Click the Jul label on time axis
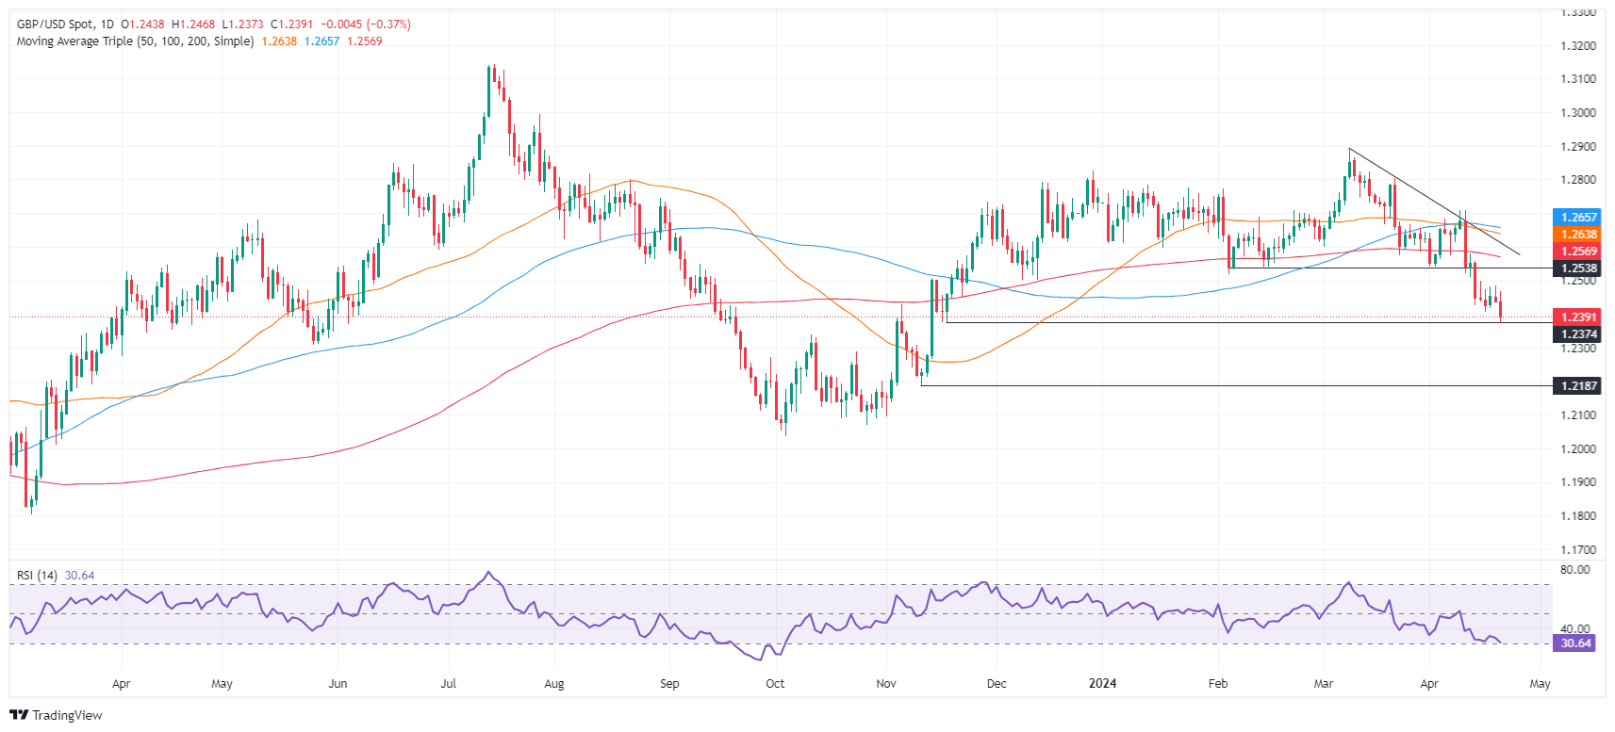This screenshot has height=732, width=1615. 449,683
